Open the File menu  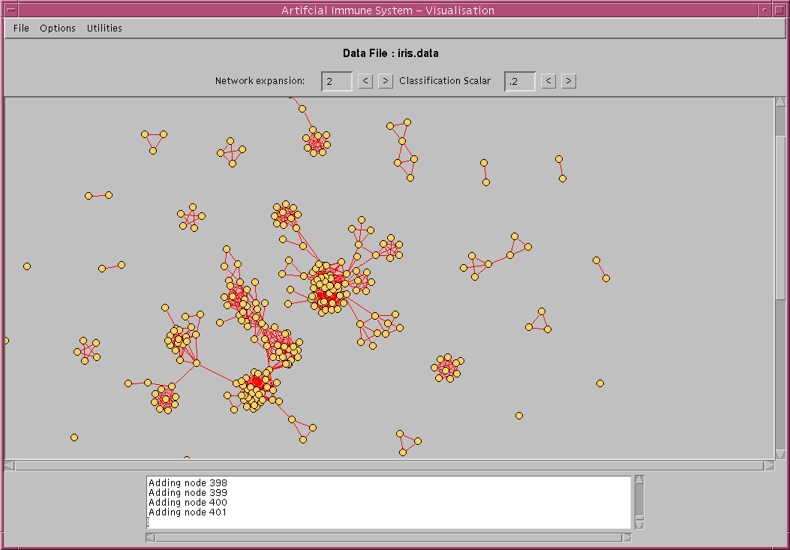pos(21,29)
